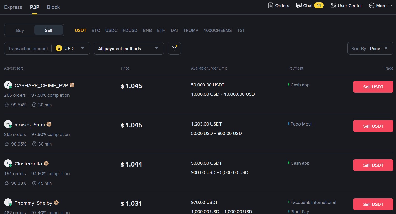
Task: Click the $ 1.031 price
Action: tap(131, 204)
